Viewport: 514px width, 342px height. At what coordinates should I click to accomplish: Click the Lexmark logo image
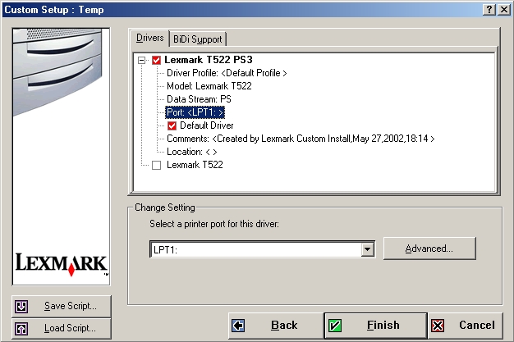coord(62,263)
